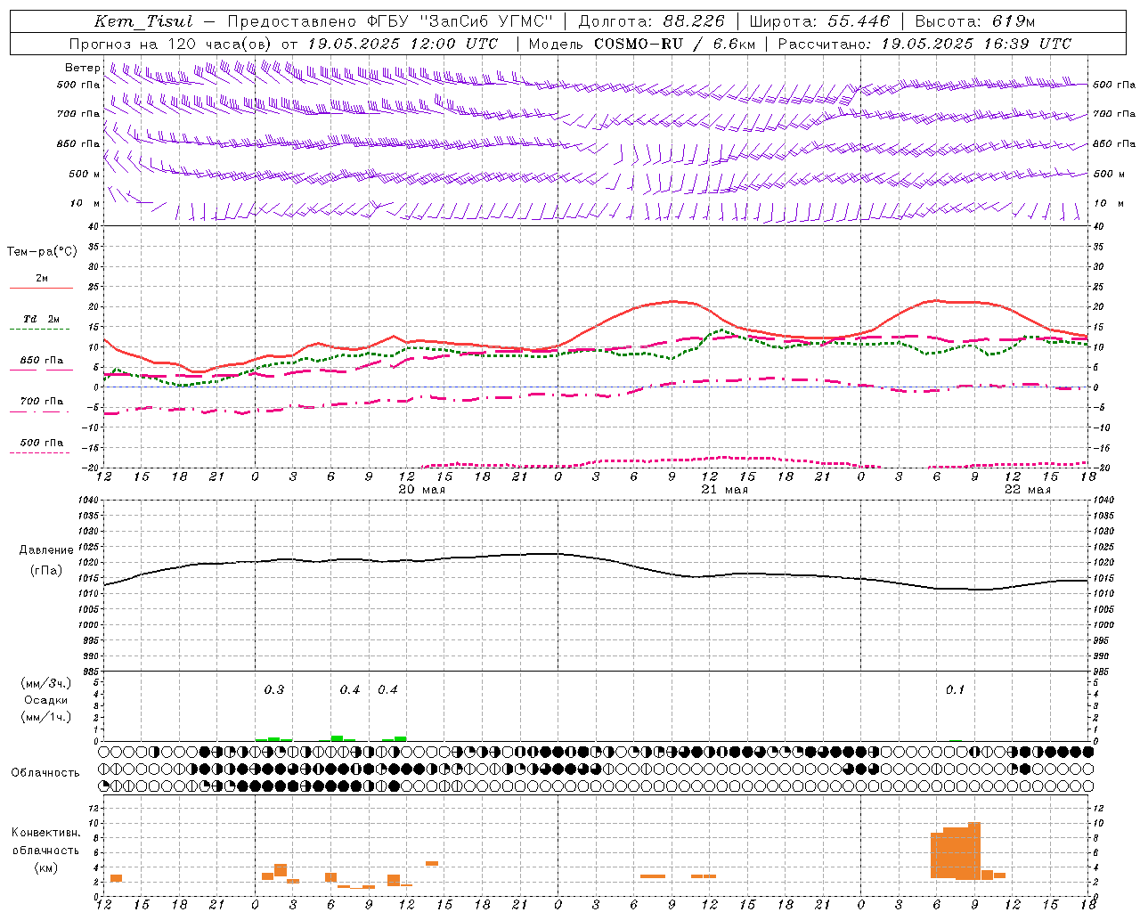Viewport: 1140px width, 912px height.
Task: Click the left 40 temperature axis value
Action: [x=94, y=226]
